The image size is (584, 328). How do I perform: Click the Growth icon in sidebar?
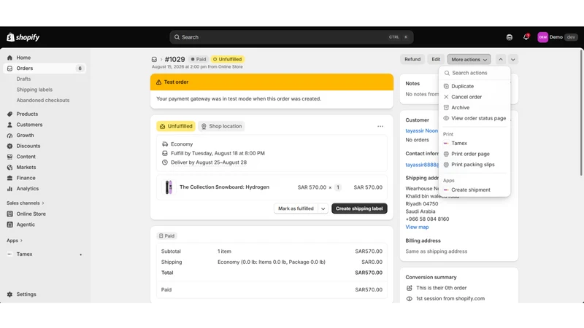pyautogui.click(x=9, y=136)
